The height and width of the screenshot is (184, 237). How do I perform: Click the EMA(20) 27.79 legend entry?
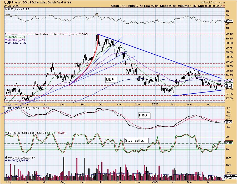point(15,37)
